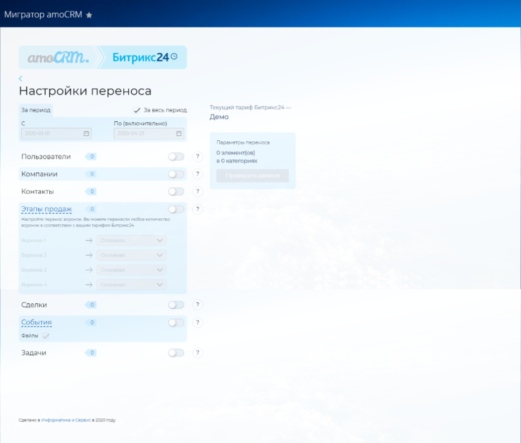Screen dimensions: 521x443
Task: Open the Информатика и Сервис footer link
Action: tap(66, 420)
